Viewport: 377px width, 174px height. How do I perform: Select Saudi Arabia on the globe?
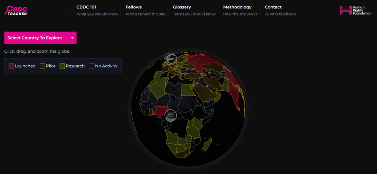[x=204, y=93]
